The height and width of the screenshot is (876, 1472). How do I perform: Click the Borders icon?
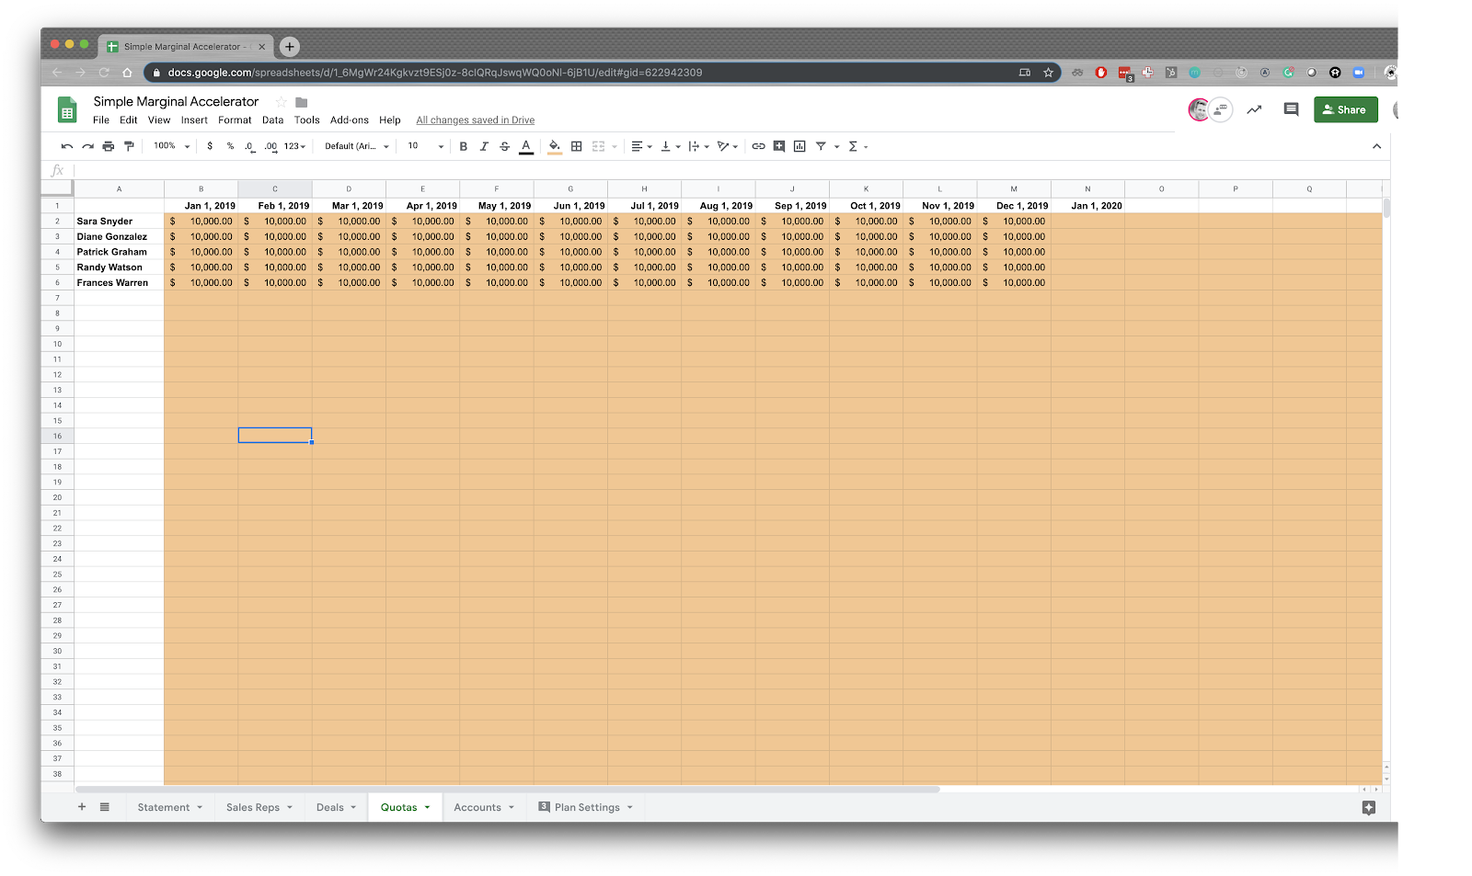[576, 145]
